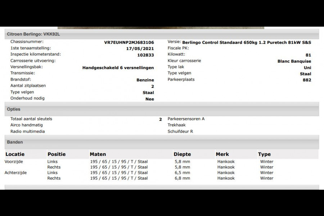
Task: Click the Banden section header
Action: [162, 142]
